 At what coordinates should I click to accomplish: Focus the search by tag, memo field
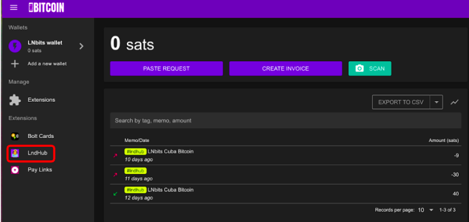click(285, 121)
